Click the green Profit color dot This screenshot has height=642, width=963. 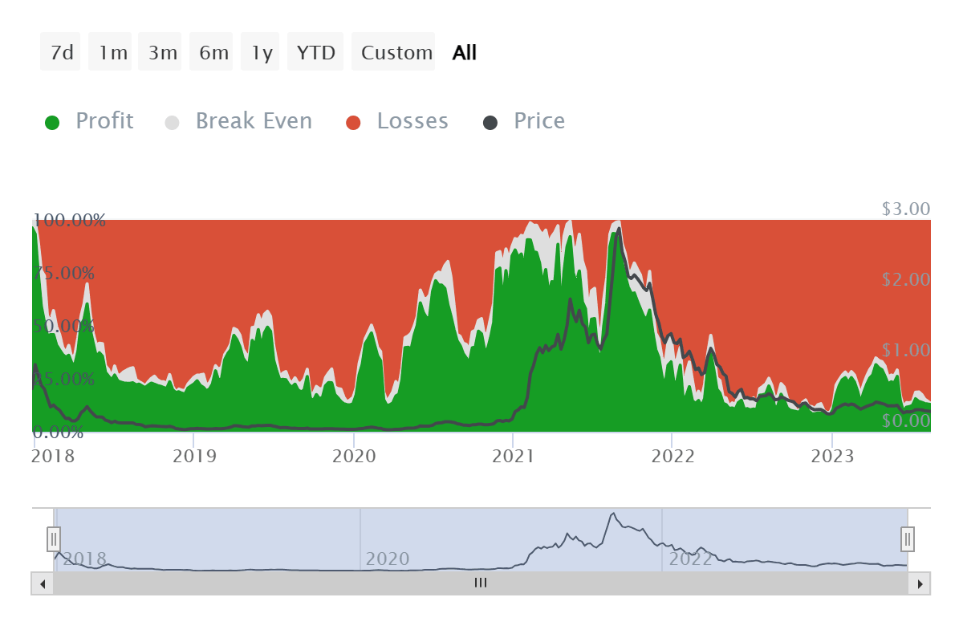click(51, 120)
